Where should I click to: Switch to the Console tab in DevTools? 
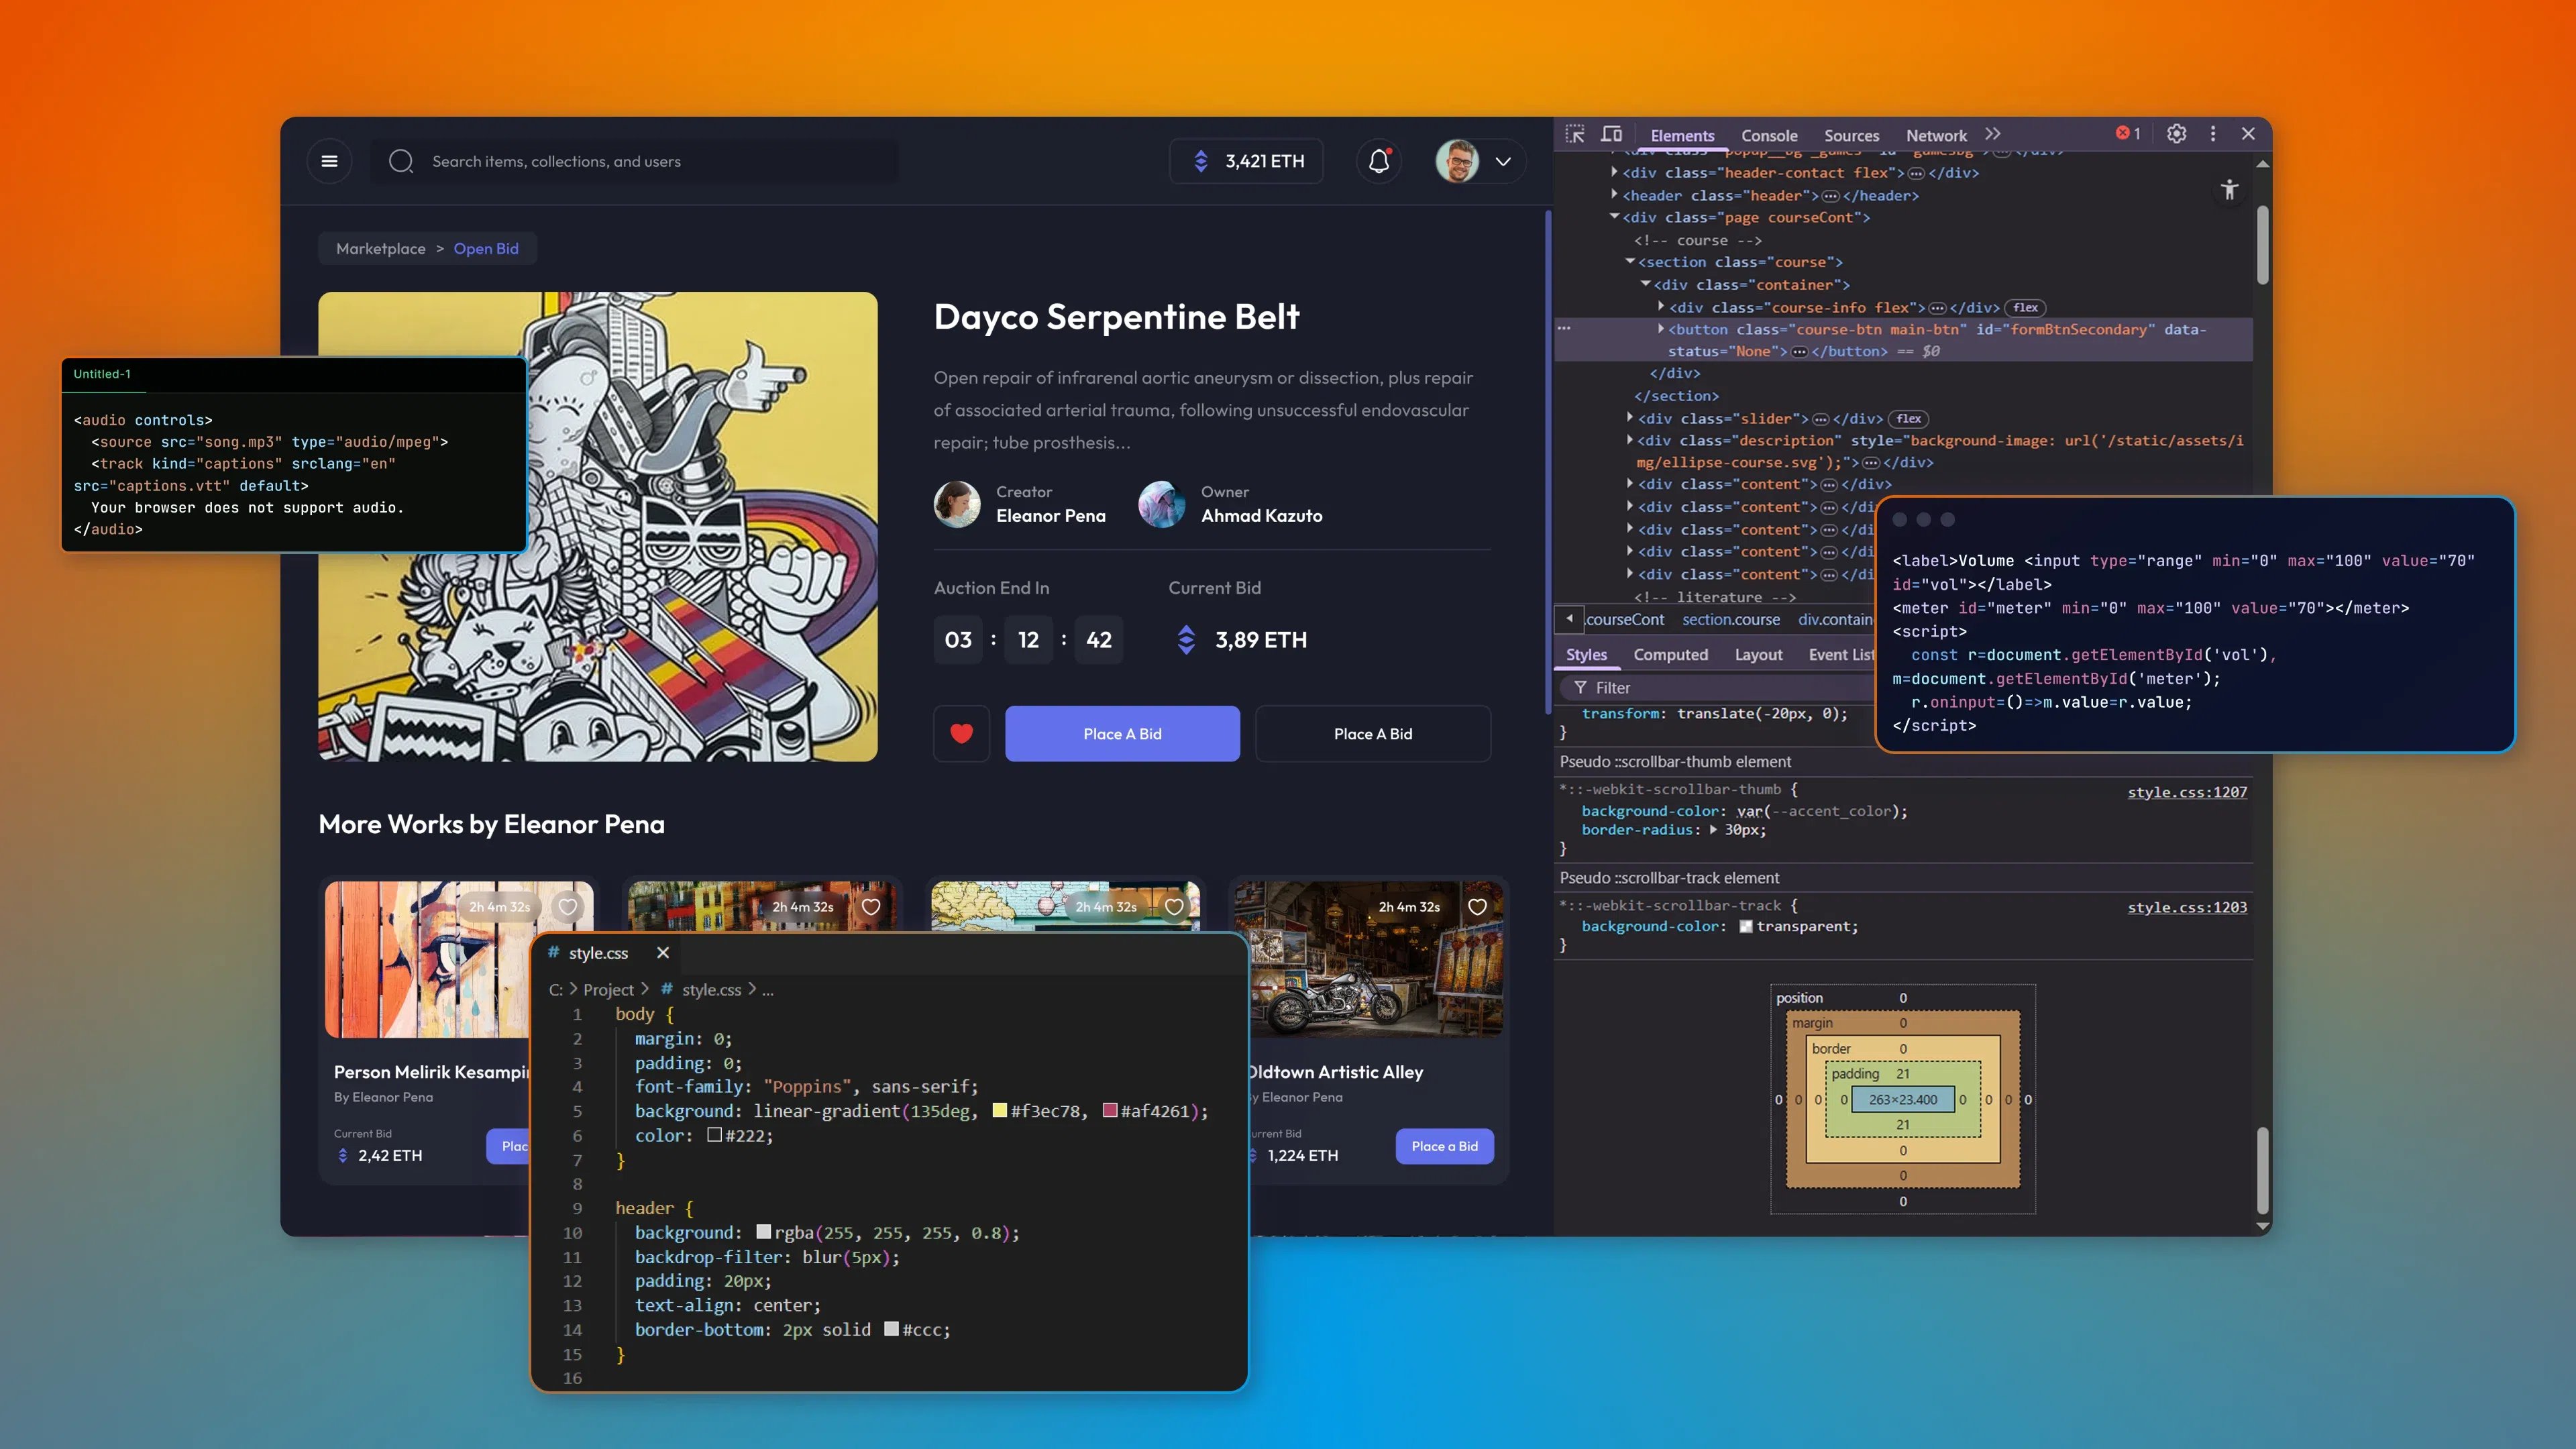pyautogui.click(x=1769, y=135)
